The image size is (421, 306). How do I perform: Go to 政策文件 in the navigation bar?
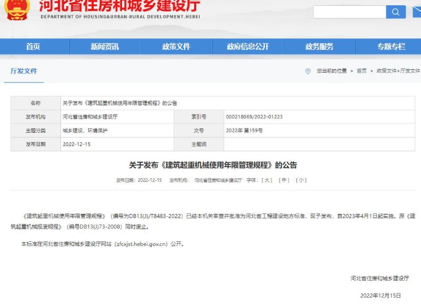(x=176, y=47)
